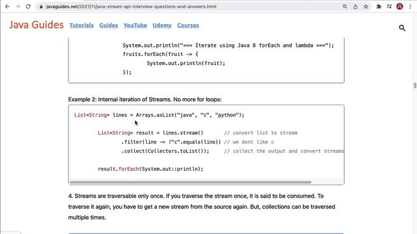The height and width of the screenshot is (234, 417).
Task: Open the Udemy menu link
Action: 162,25
